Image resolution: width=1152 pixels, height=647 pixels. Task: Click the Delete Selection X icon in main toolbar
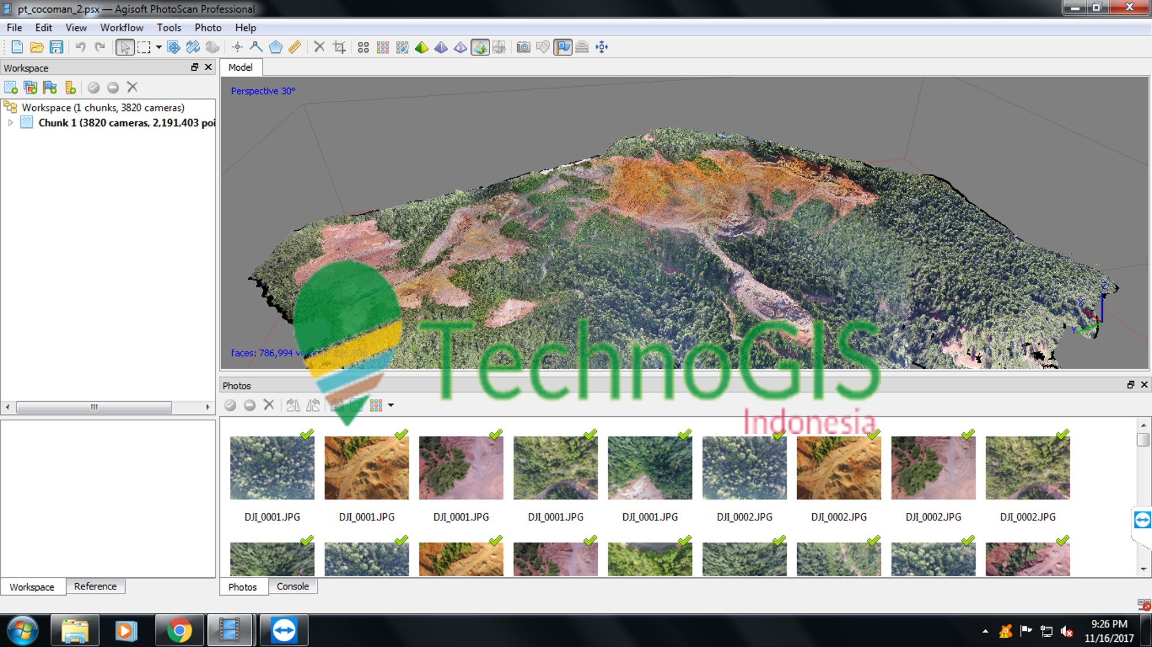click(x=319, y=47)
